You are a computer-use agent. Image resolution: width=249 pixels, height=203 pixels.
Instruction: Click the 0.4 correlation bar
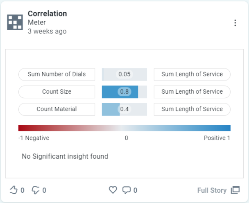124,109
